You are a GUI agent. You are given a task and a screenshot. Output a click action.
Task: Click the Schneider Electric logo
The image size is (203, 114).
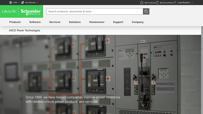click(31, 12)
